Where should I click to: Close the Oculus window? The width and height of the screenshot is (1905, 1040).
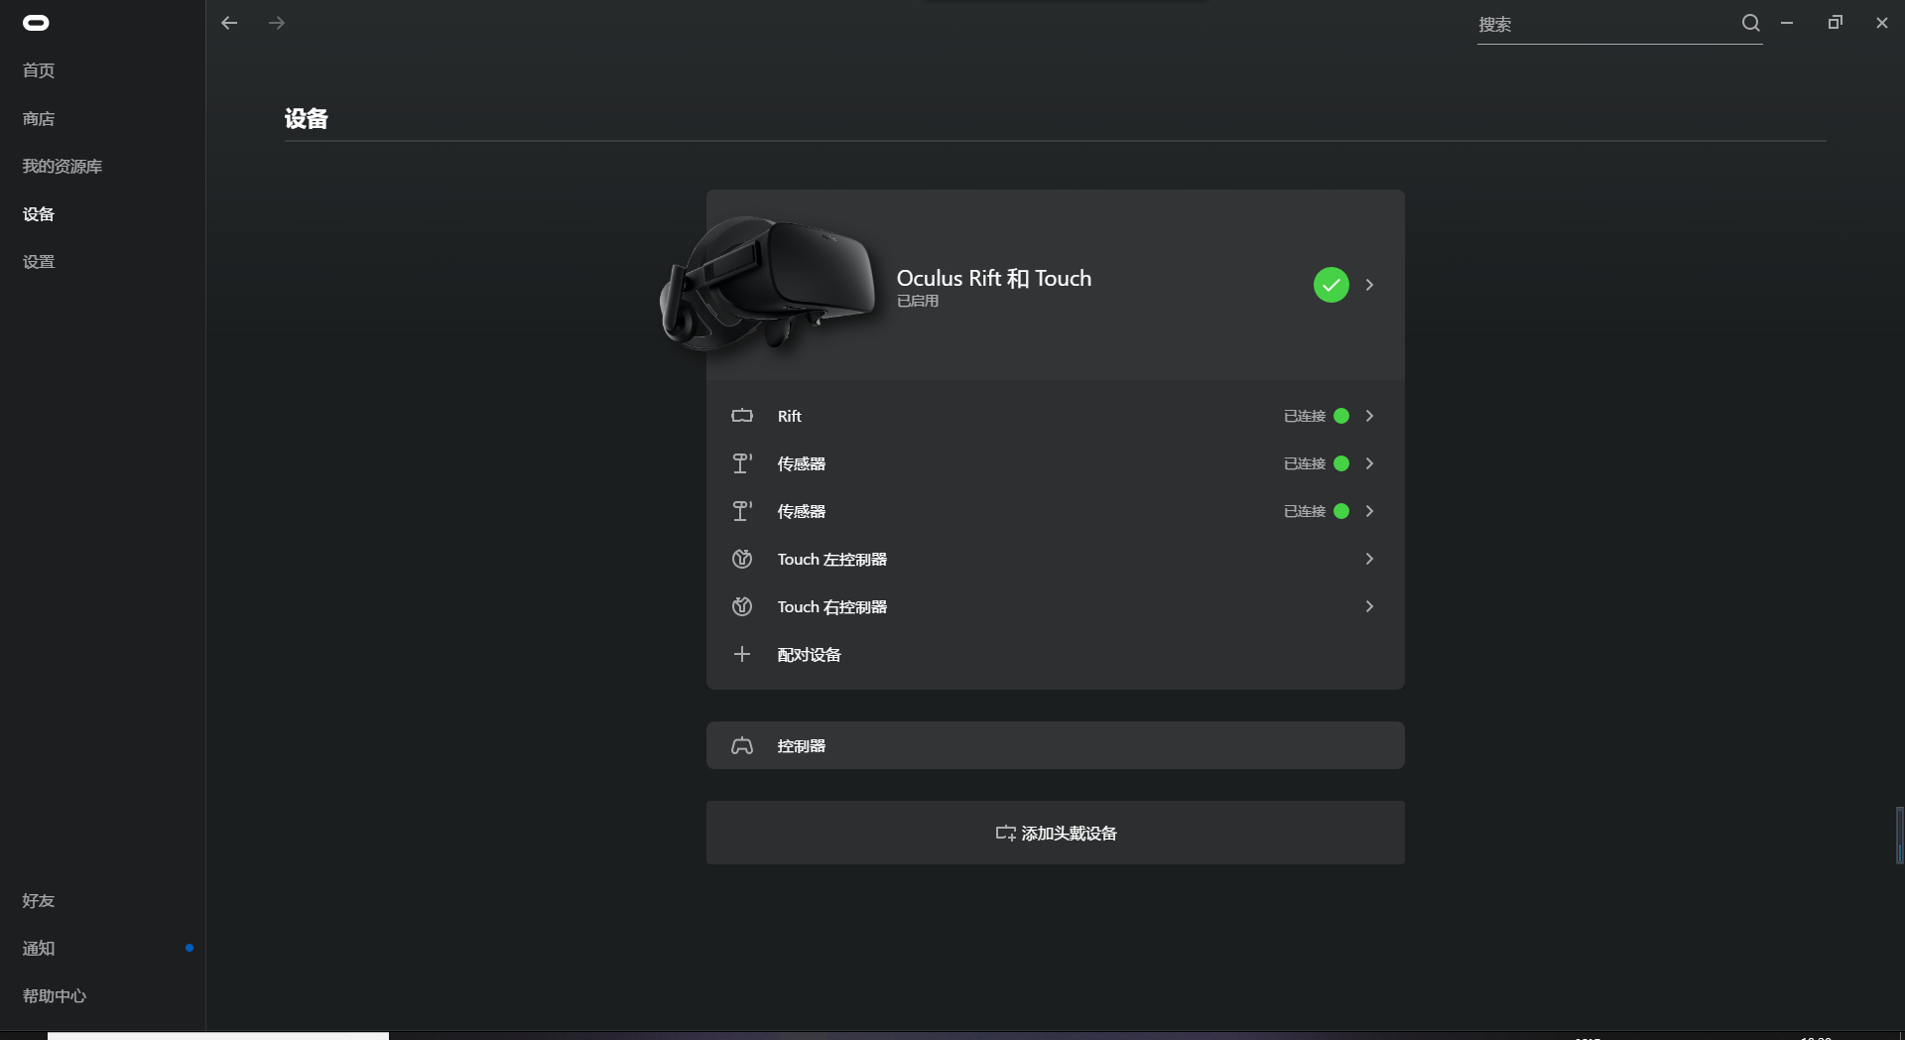tap(1882, 23)
